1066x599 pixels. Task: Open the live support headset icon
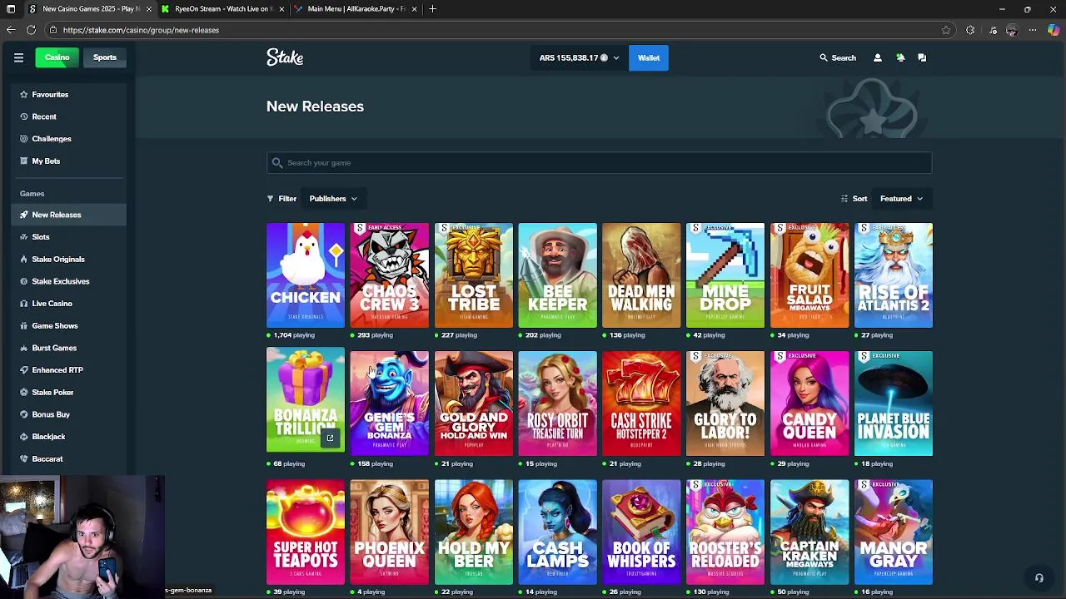[x=1039, y=577]
